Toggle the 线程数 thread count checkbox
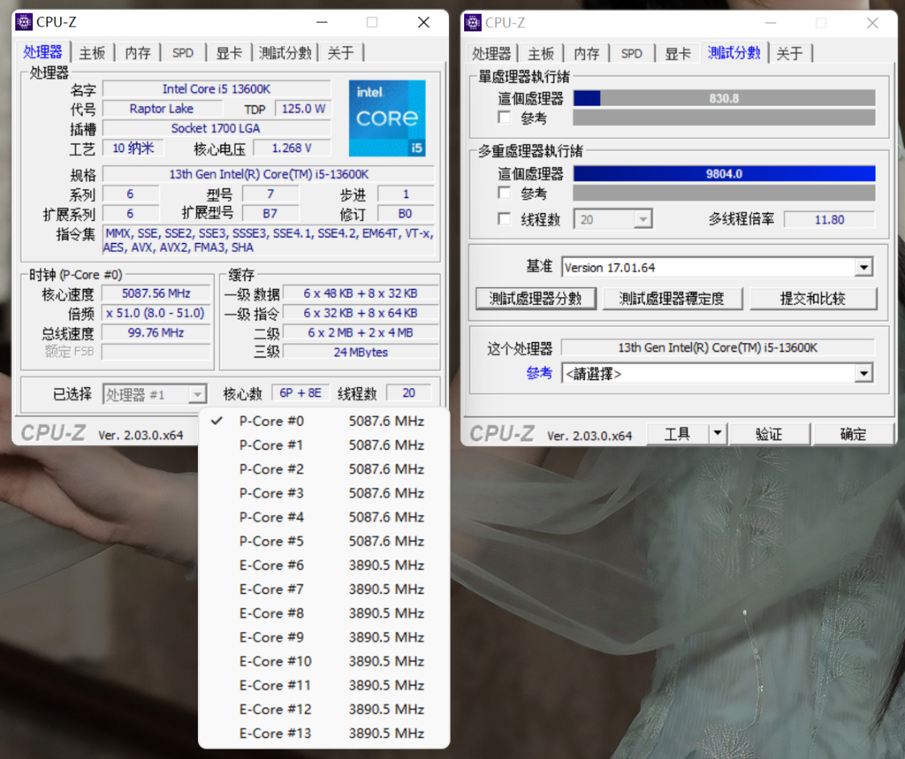The height and width of the screenshot is (759, 905). tap(504, 219)
